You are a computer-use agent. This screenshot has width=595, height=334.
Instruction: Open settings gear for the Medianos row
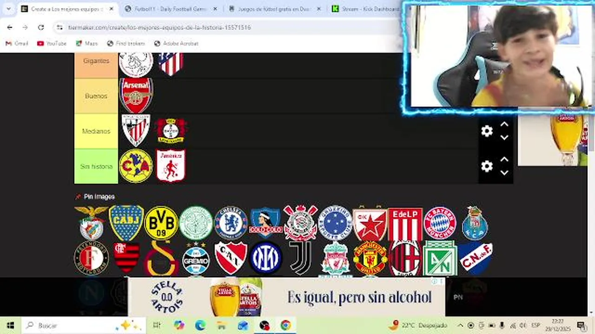pyautogui.click(x=487, y=131)
